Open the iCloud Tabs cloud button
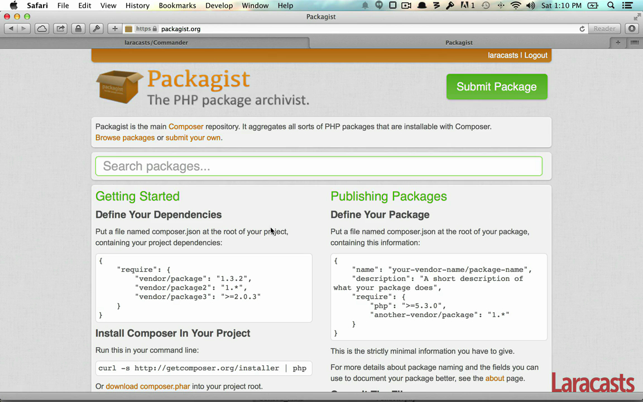 [42, 28]
